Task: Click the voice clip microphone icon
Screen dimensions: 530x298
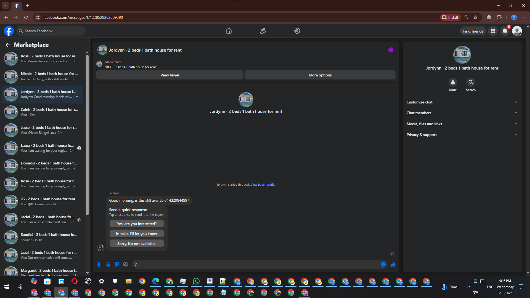Action: (x=99, y=264)
